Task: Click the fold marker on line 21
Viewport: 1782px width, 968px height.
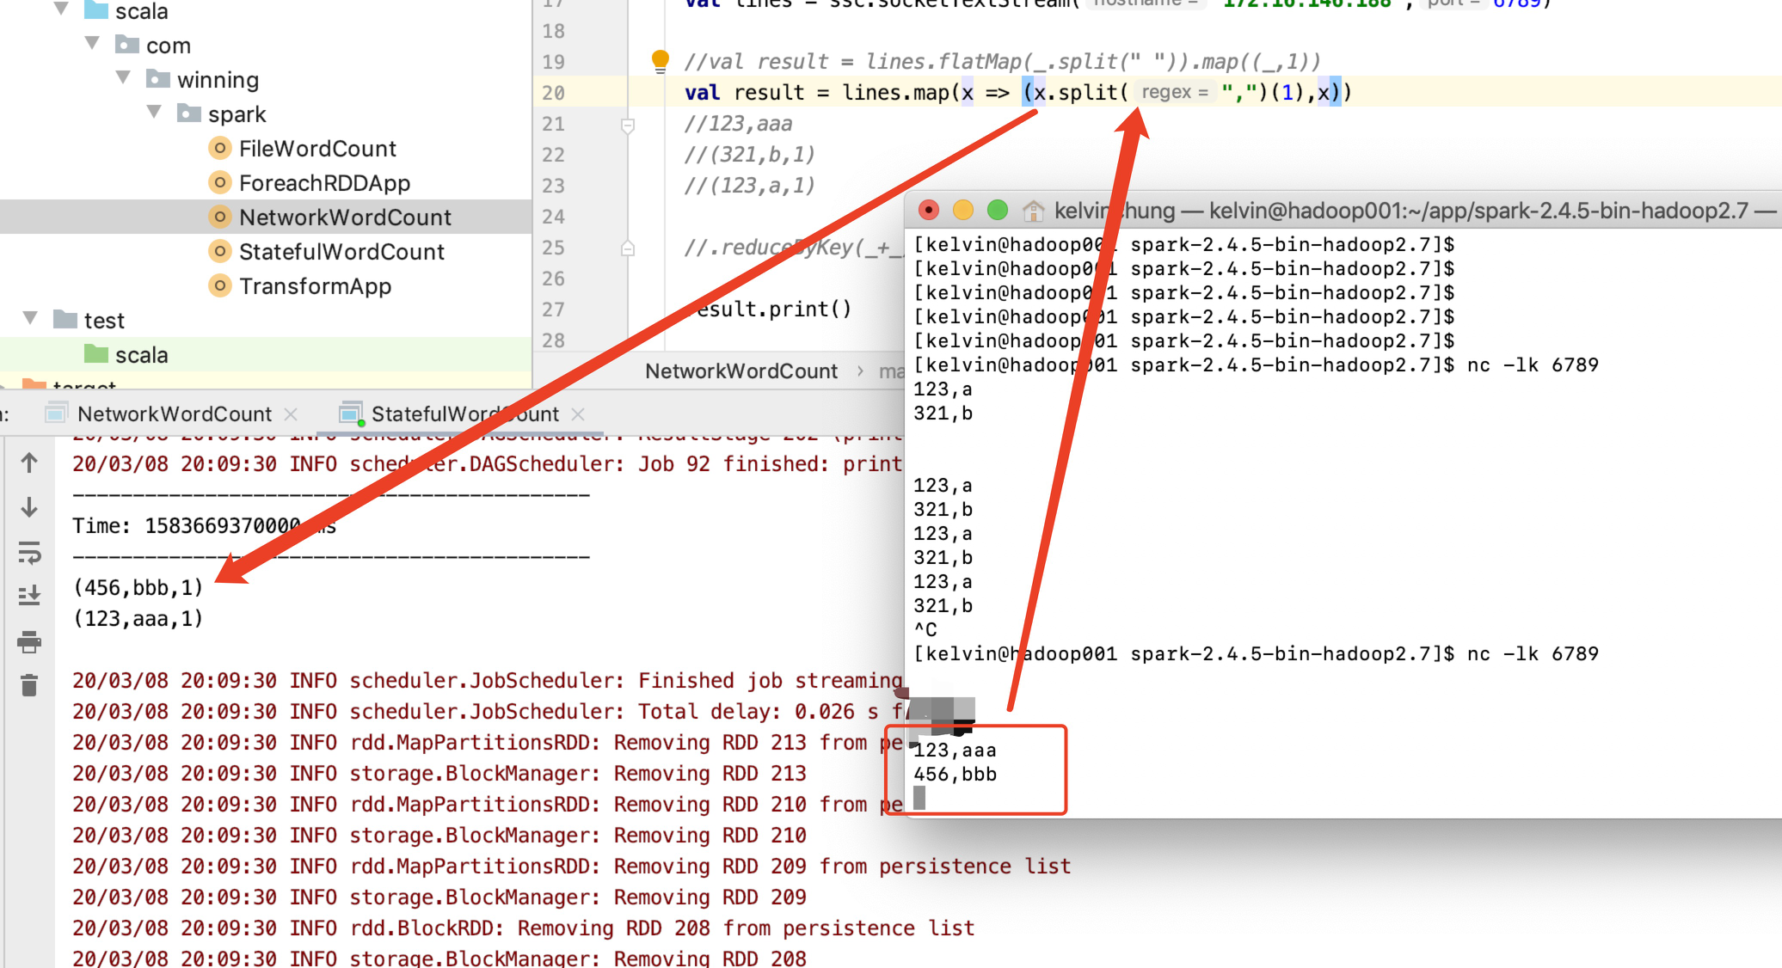Action: (x=628, y=126)
